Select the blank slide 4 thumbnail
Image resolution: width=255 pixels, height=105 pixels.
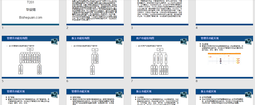[x=225, y=13]
